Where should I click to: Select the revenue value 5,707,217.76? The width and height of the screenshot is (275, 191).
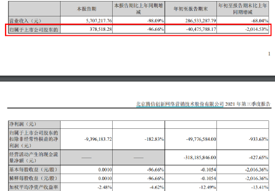(99, 21)
